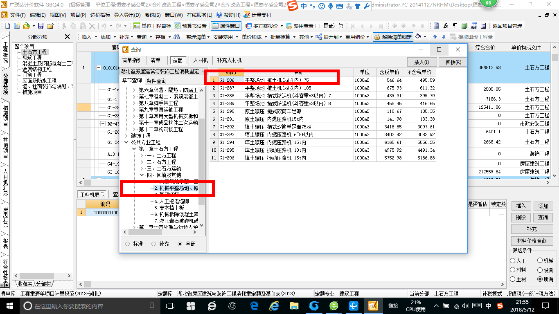Open the cut scissors icon

(63, 26)
